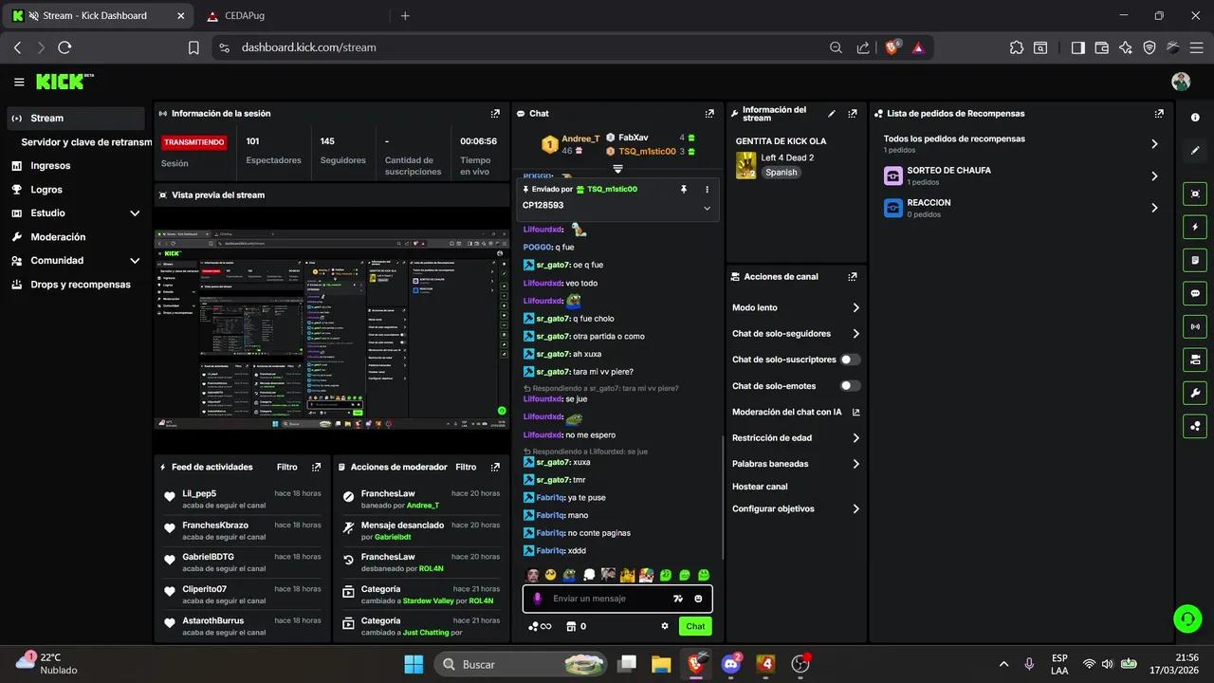The width and height of the screenshot is (1214, 683).
Task: Click the green Chat send button
Action: point(695,626)
